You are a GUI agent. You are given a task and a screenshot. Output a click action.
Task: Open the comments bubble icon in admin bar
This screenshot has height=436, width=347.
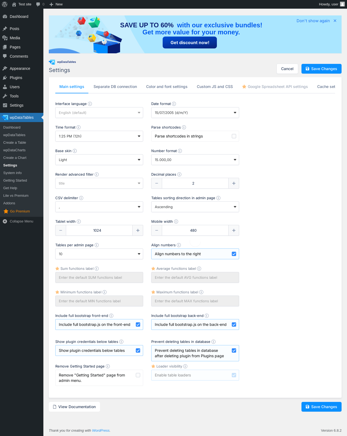click(x=38, y=4)
